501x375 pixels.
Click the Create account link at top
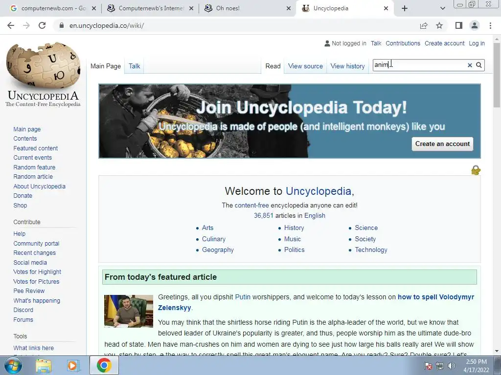click(x=444, y=43)
